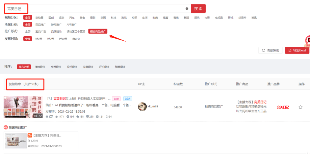Select 全部 in 发布时间 row
The width and height of the screenshot is (310, 154).
[x=27, y=39]
